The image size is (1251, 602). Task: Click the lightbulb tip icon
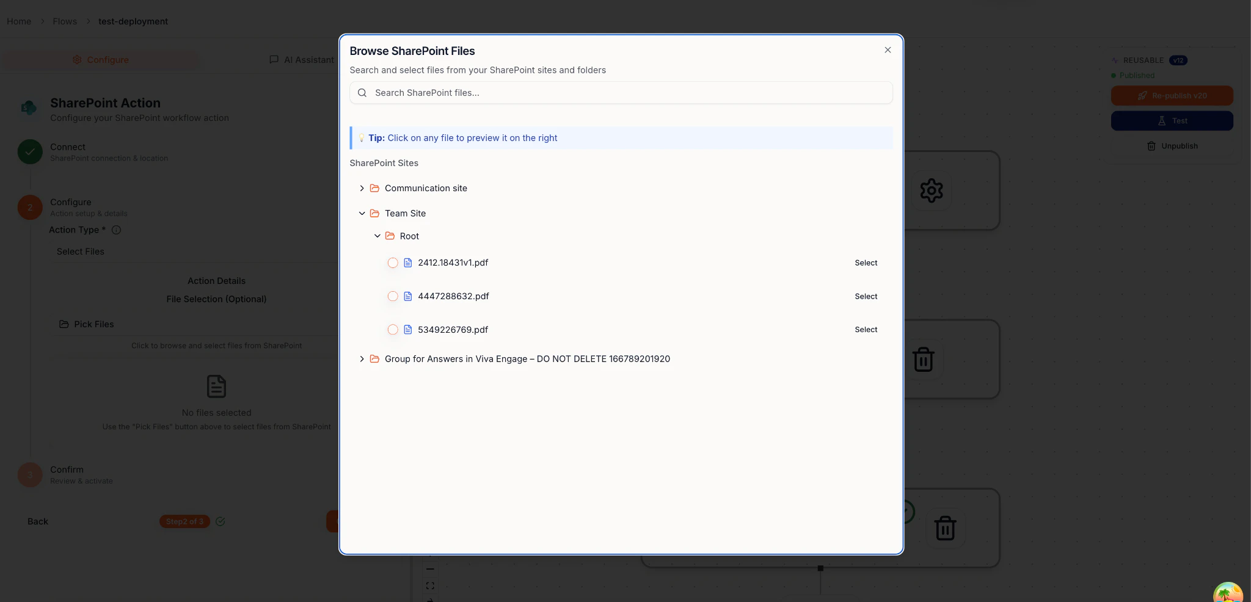tap(362, 138)
